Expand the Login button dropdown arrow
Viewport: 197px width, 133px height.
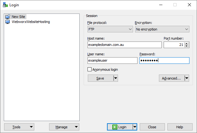(x=135, y=127)
